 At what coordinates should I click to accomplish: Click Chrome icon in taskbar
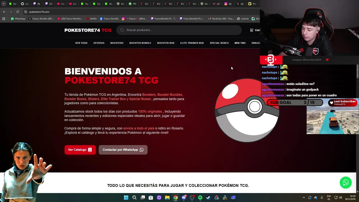pos(175,198)
